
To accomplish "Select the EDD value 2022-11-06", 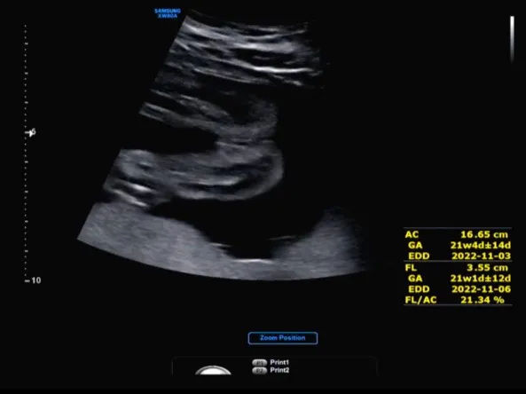I will point(481,289).
